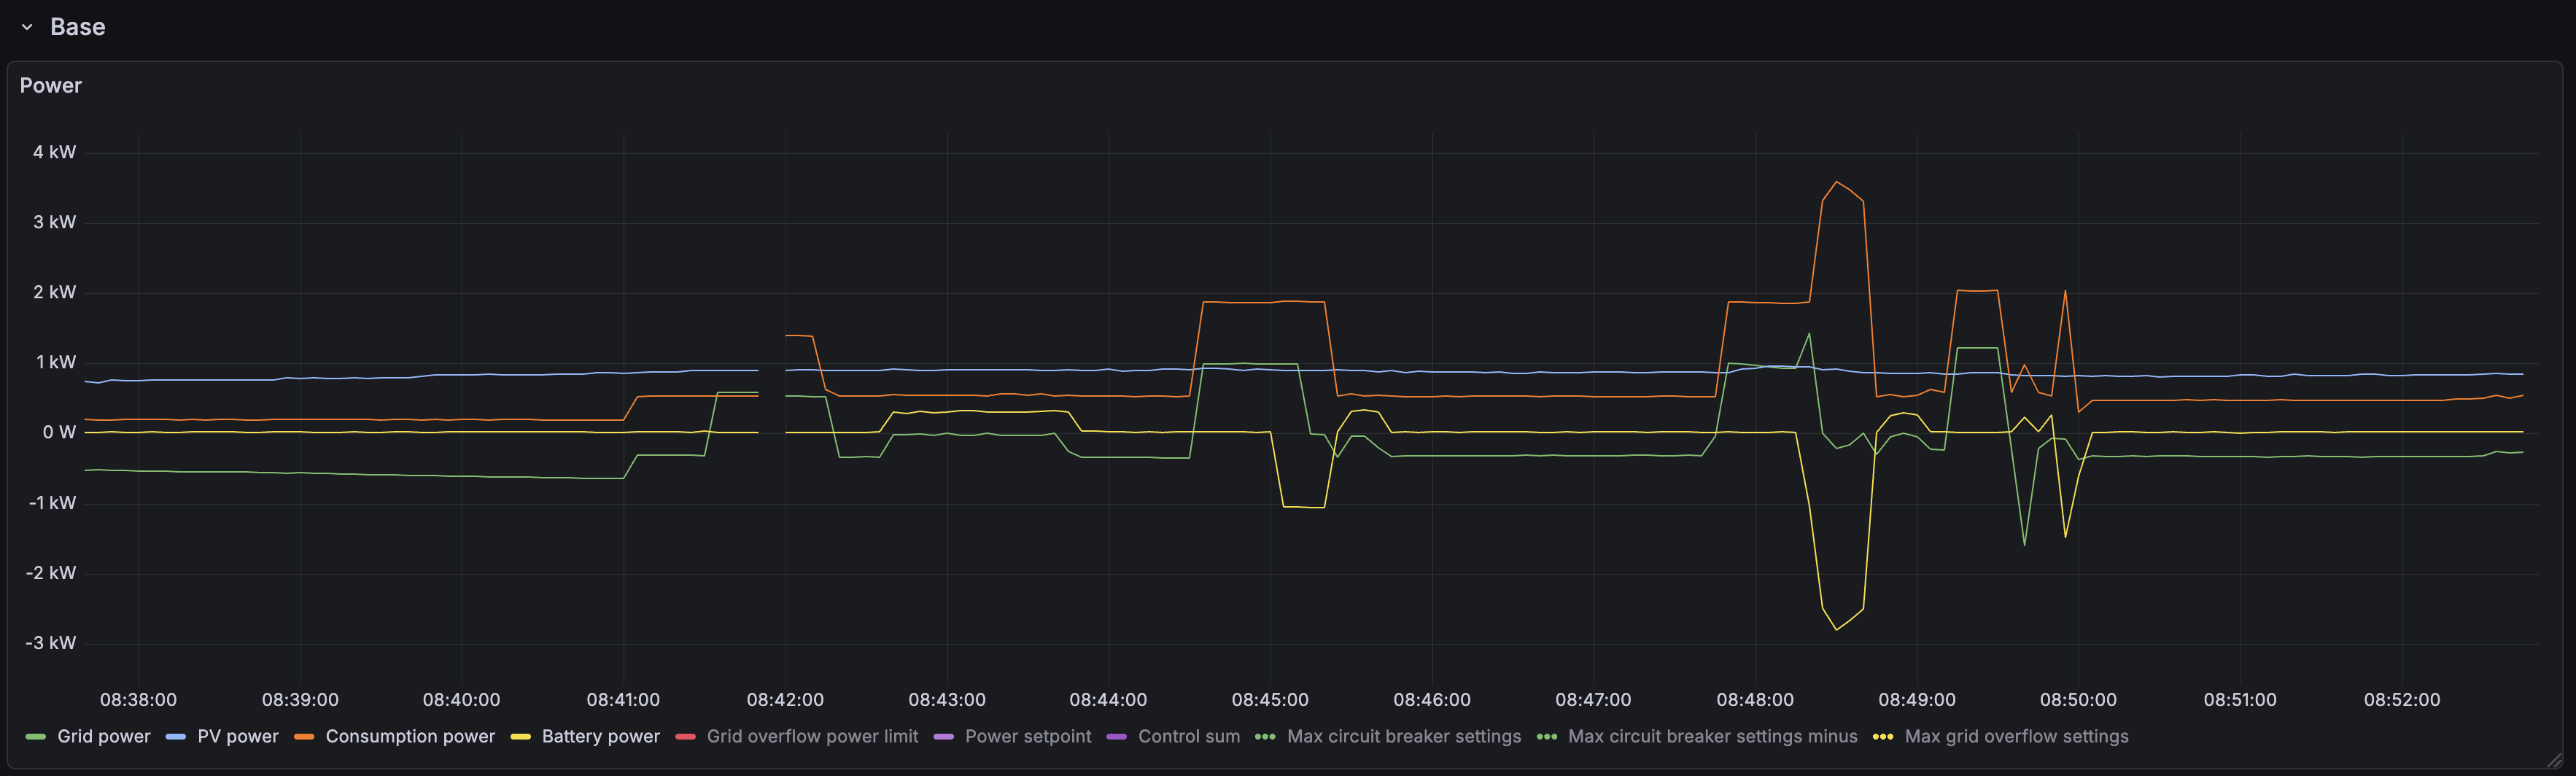2576x776 pixels.
Task: Click orange Consumption power color swatch
Action: [304, 737]
